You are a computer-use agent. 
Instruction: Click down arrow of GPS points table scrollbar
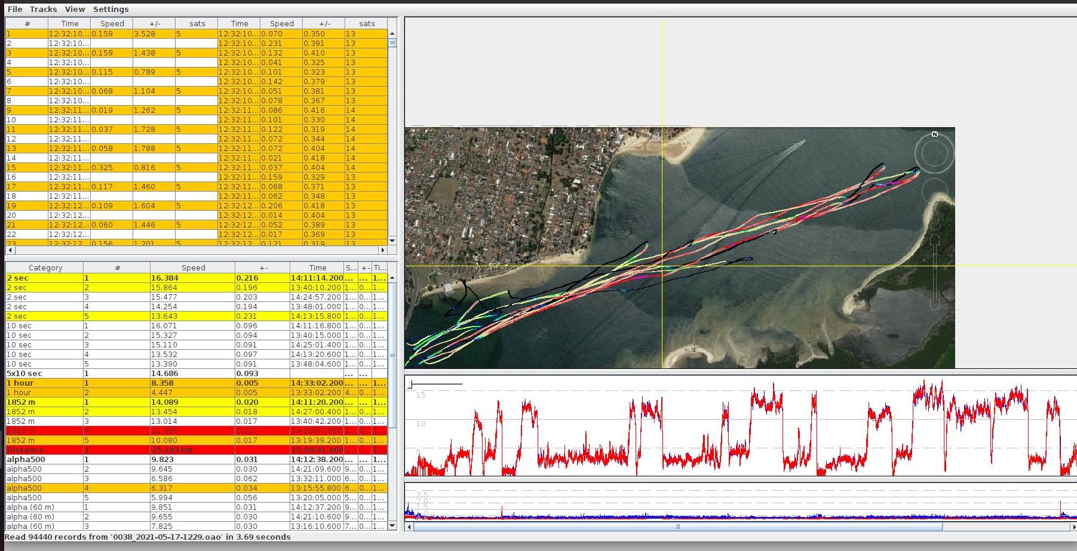pyautogui.click(x=392, y=241)
